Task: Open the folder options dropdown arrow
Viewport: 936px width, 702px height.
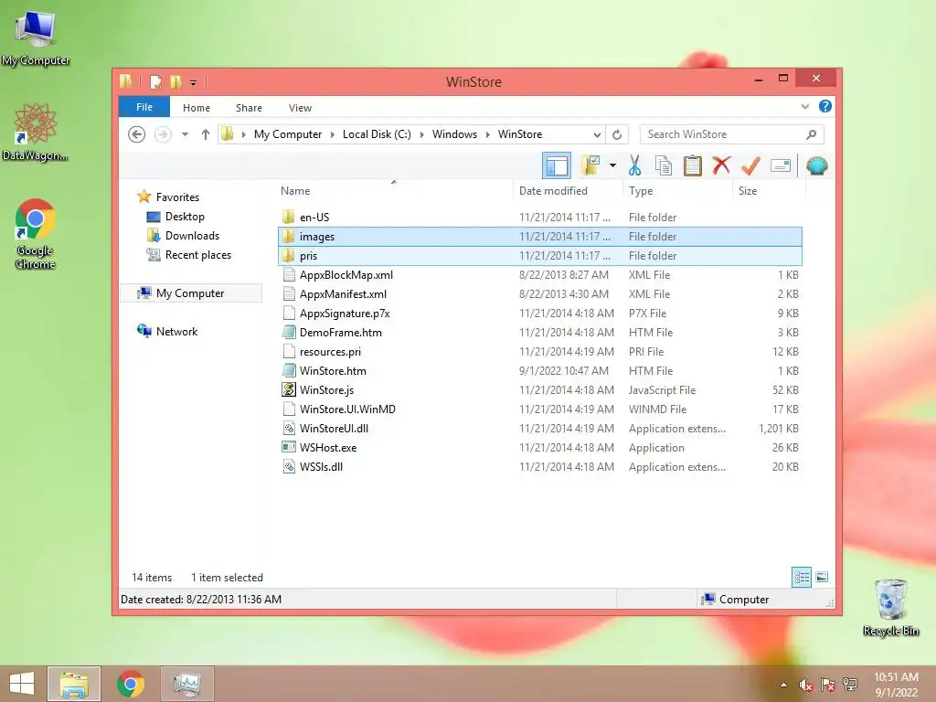Action: click(x=613, y=166)
